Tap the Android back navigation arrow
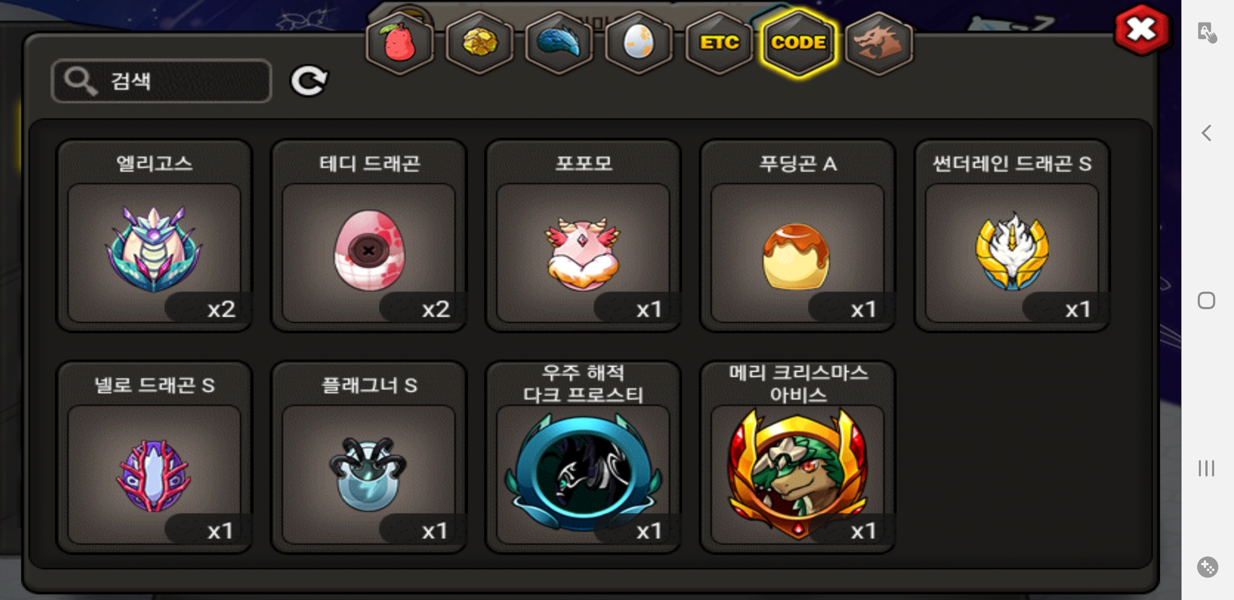Image resolution: width=1234 pixels, height=600 pixels. (x=1206, y=132)
